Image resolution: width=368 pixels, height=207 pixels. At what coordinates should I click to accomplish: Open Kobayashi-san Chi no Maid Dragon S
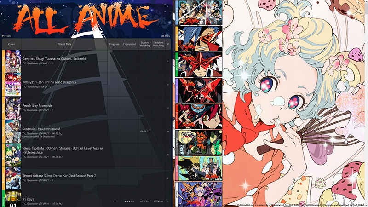[50, 82]
